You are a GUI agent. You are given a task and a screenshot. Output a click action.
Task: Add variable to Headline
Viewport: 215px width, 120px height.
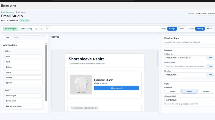click(210, 75)
